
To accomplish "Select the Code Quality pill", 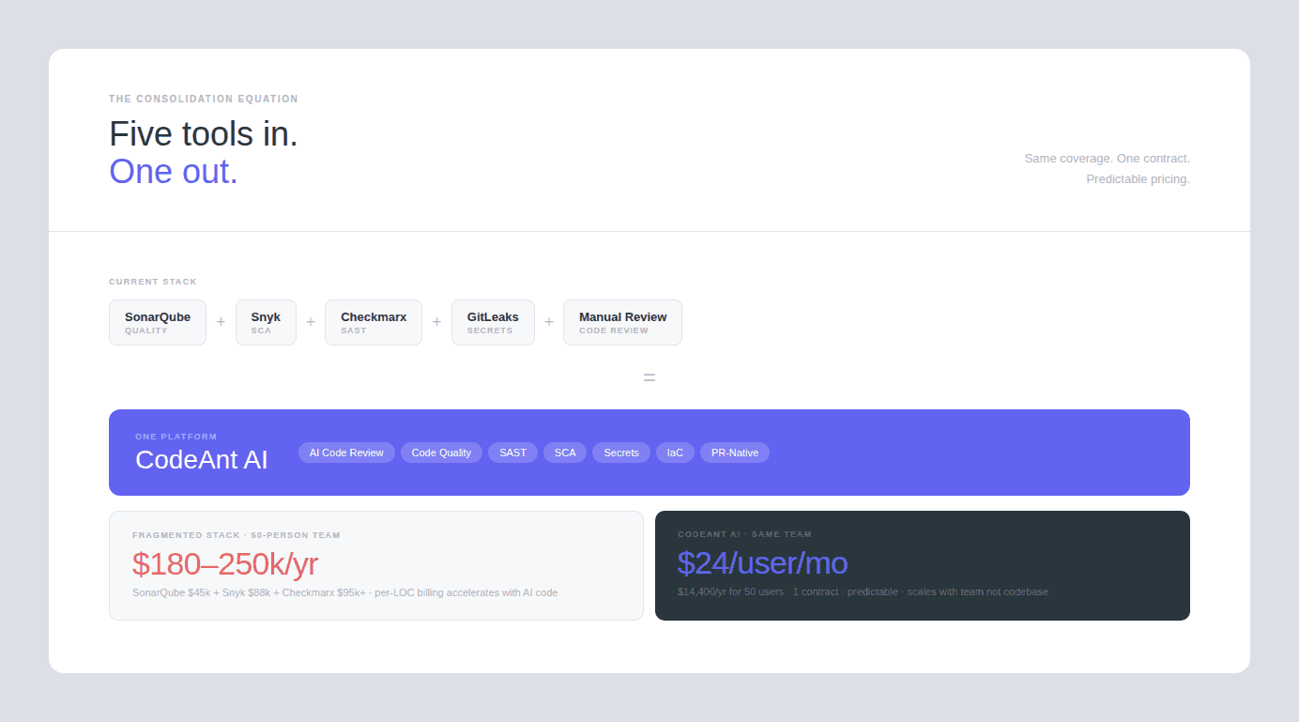I will pyautogui.click(x=441, y=453).
